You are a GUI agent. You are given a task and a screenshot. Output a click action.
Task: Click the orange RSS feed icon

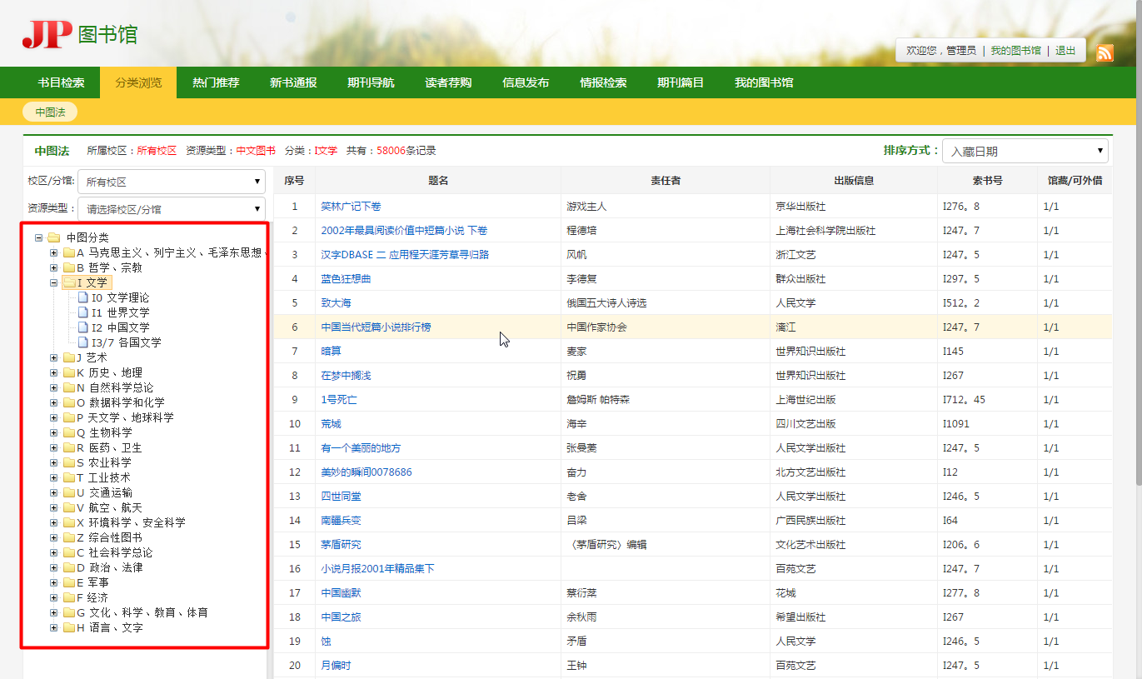point(1105,52)
